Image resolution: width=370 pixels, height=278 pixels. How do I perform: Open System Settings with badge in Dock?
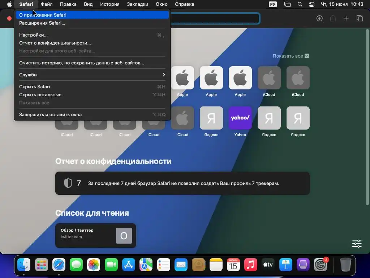point(320,265)
